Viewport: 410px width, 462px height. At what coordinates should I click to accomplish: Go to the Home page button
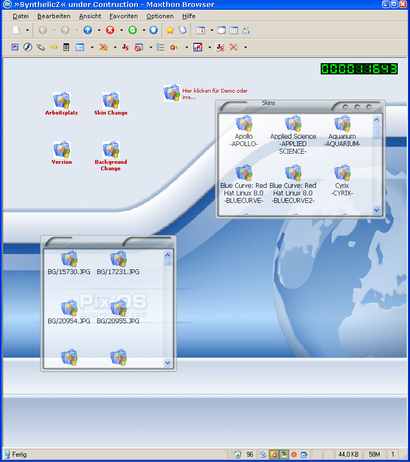[153, 30]
